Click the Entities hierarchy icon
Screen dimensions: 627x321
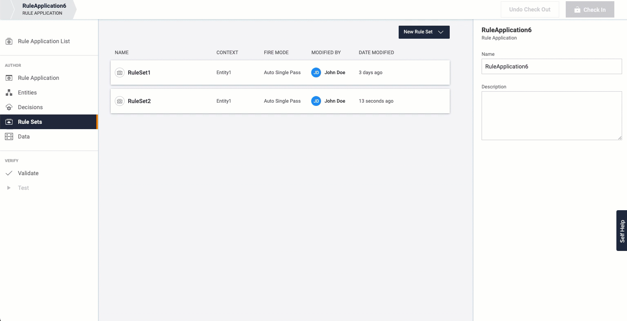9,92
